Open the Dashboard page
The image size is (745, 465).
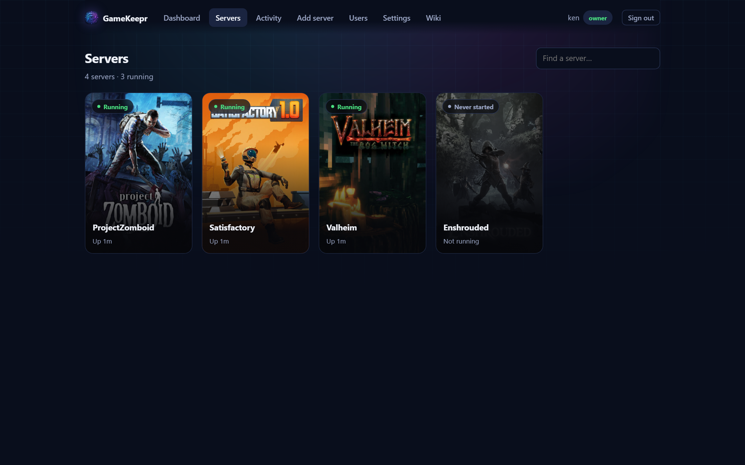pyautogui.click(x=181, y=18)
